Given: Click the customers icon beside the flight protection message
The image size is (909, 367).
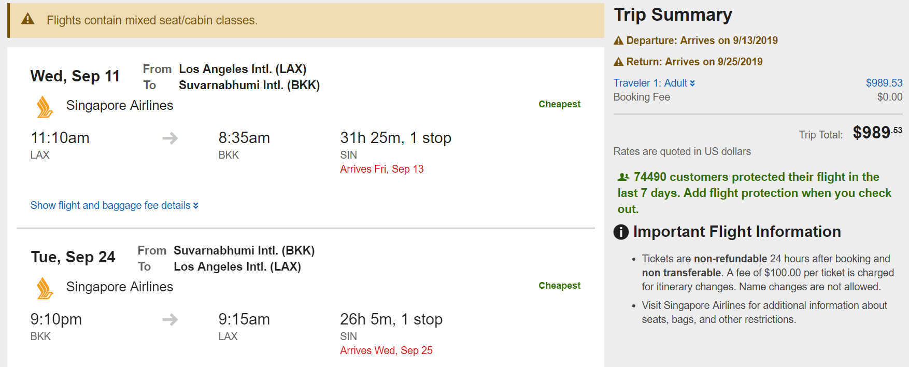Looking at the screenshot, I should (623, 177).
